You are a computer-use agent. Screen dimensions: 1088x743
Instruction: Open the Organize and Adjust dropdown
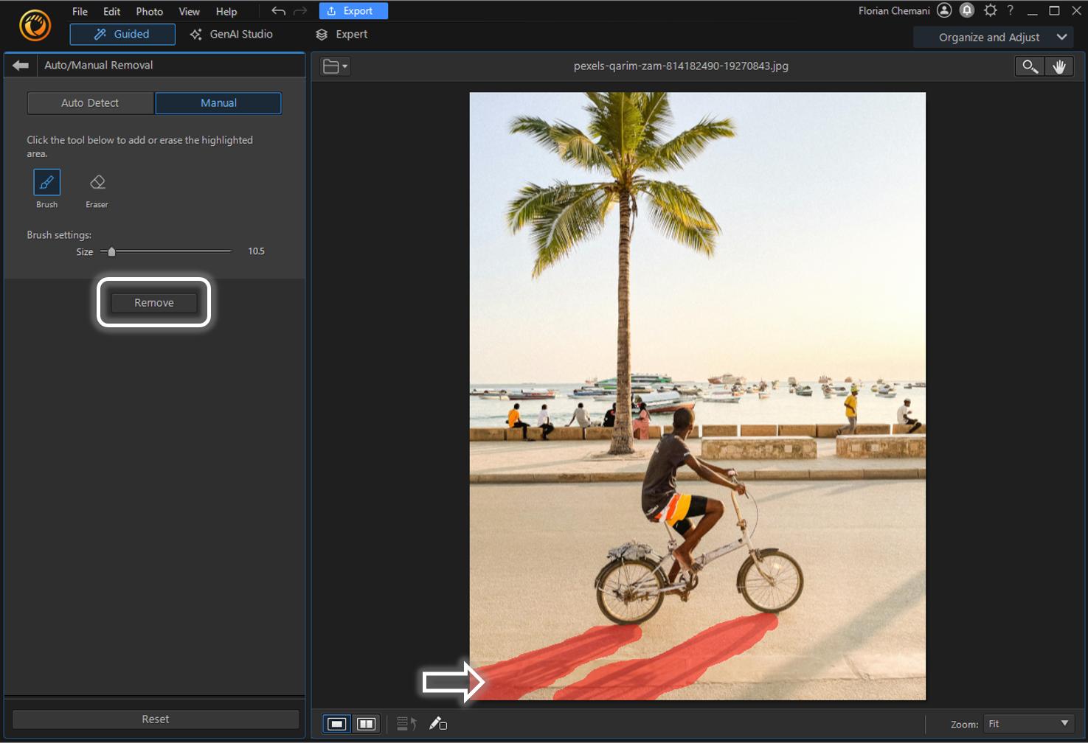click(992, 37)
